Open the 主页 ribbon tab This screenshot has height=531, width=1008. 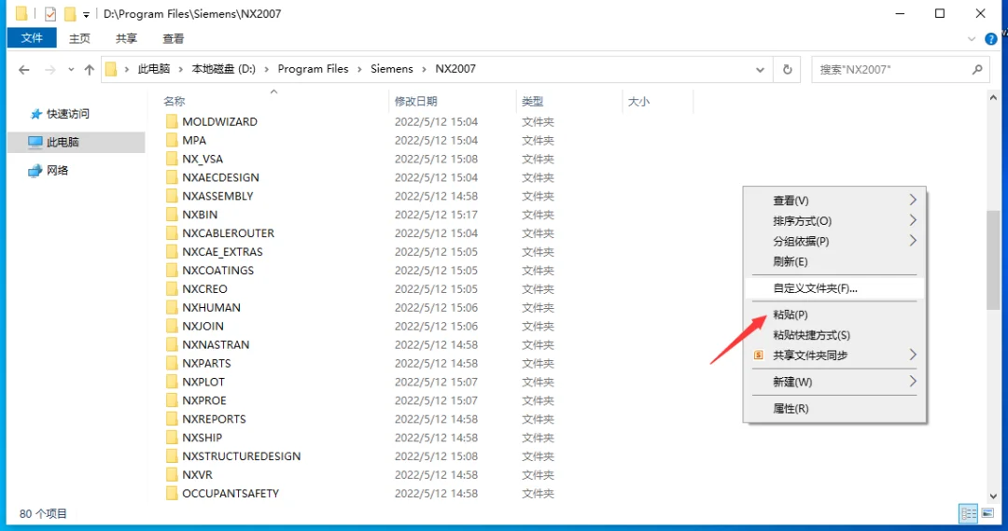[x=79, y=38]
